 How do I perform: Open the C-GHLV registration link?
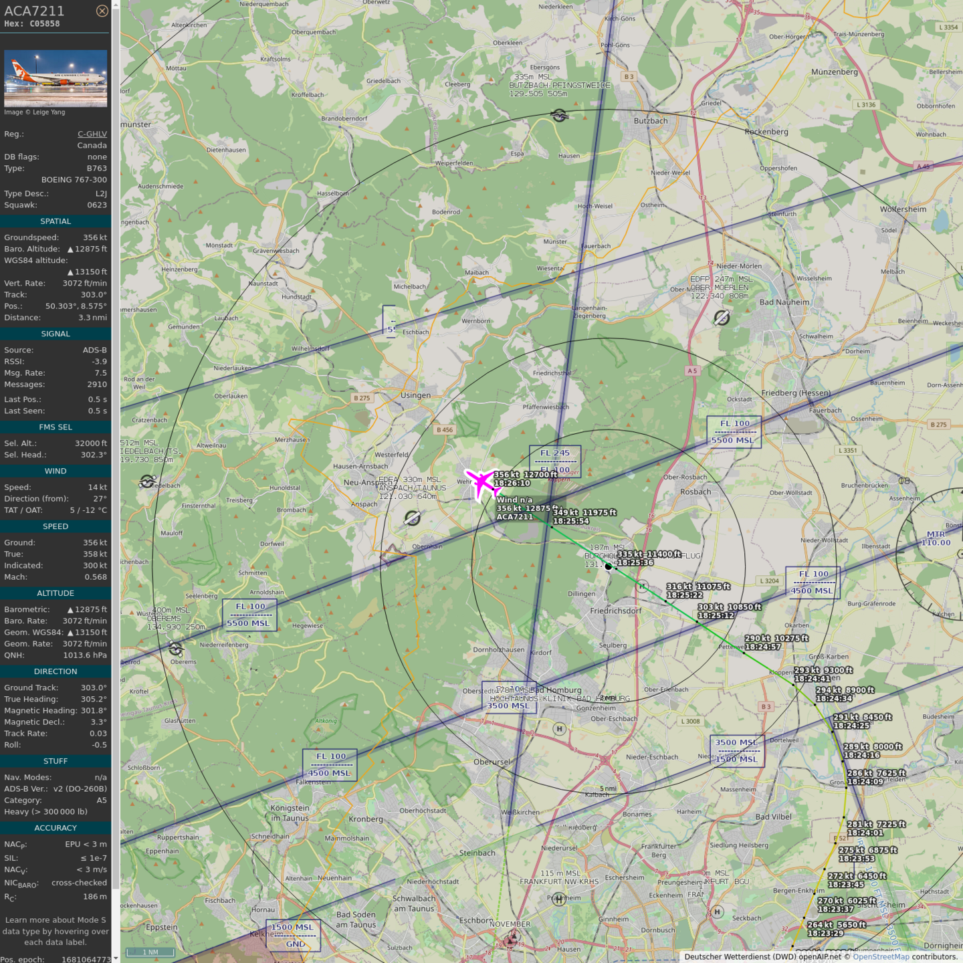pyautogui.click(x=92, y=134)
